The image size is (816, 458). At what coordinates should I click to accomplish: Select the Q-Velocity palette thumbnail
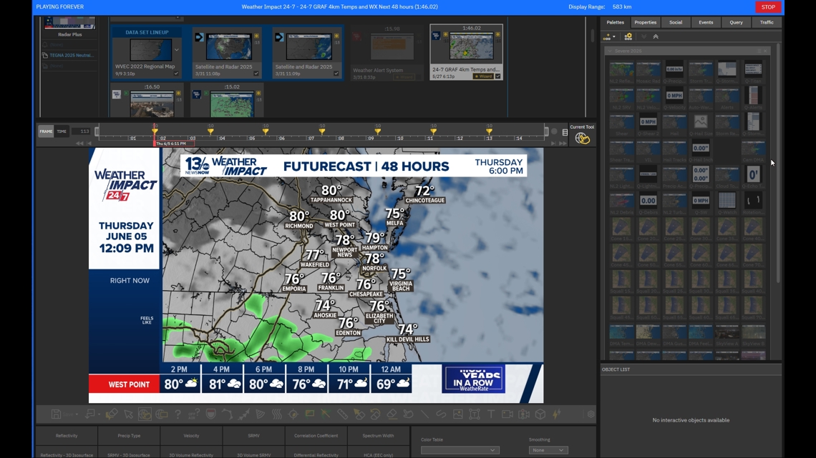674,97
